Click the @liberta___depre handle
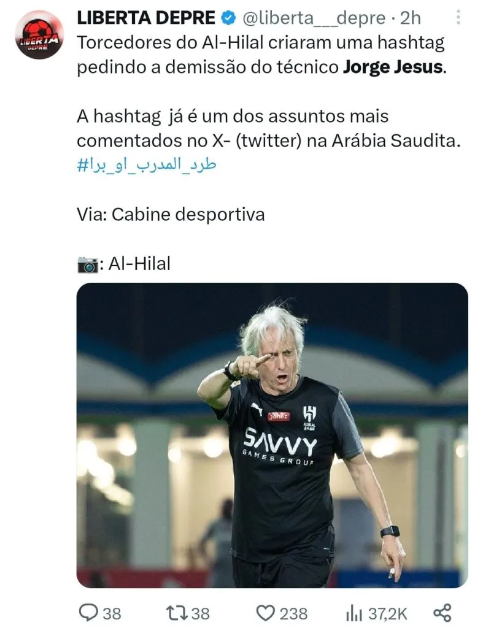 pos(314,18)
